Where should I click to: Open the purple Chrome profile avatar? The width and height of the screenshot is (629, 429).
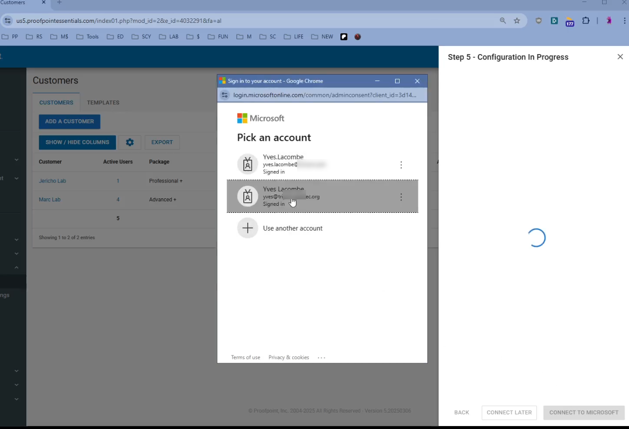point(609,21)
